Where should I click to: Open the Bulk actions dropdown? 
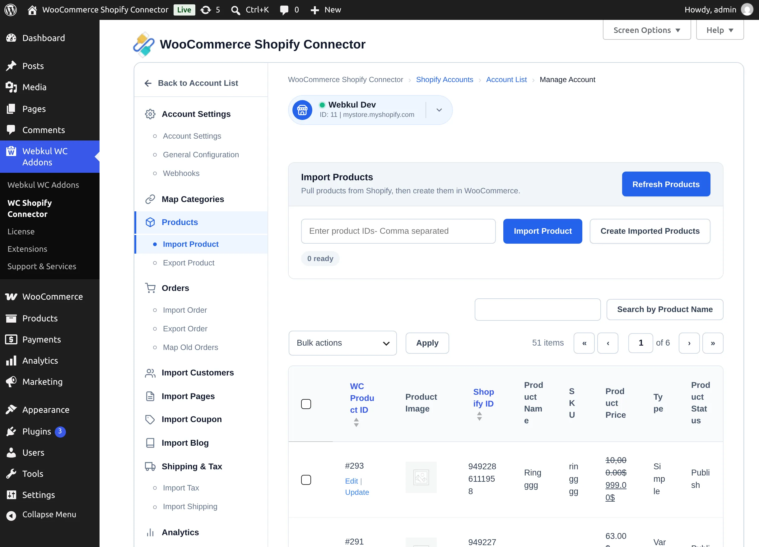pos(343,343)
